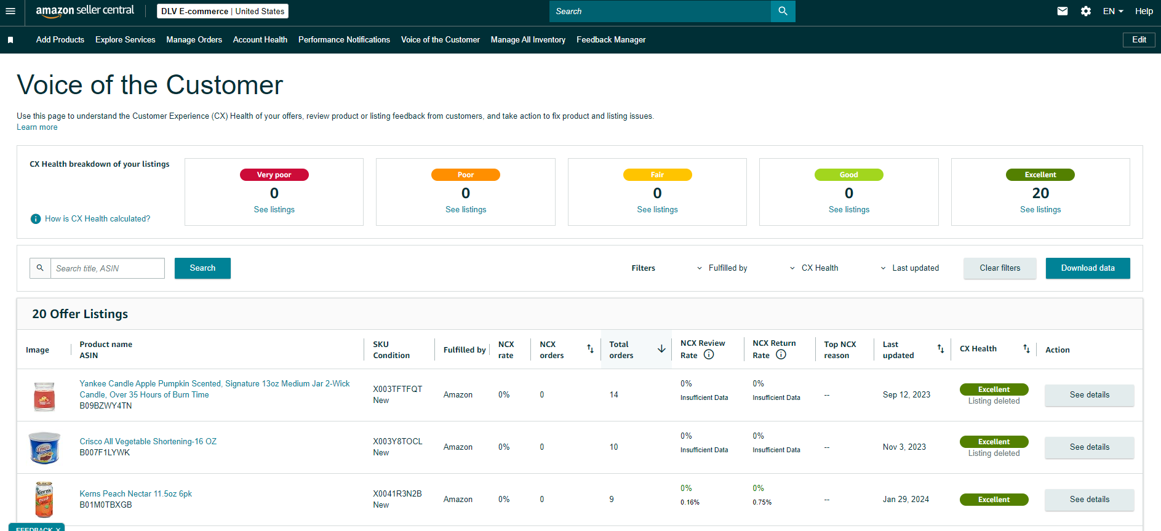See details for Crisco shortening listing

(x=1089, y=447)
